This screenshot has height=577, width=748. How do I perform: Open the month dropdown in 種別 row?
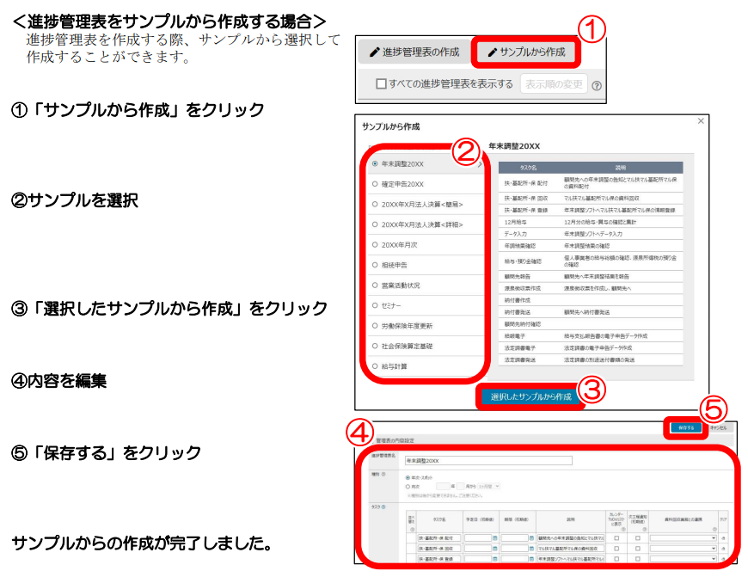pos(490,486)
